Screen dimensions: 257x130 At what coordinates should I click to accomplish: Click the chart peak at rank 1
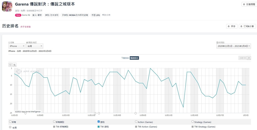coord(150,68)
